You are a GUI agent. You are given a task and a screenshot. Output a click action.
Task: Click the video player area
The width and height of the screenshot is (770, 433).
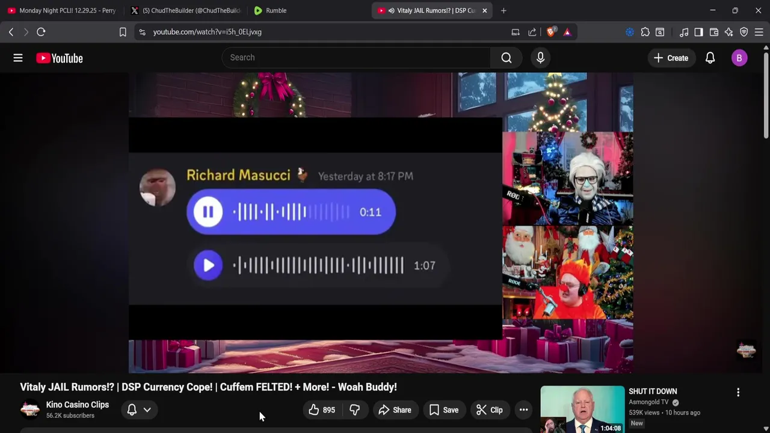click(x=381, y=223)
